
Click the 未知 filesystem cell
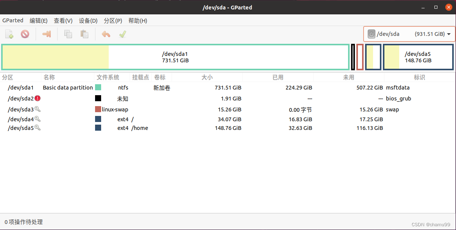(123, 99)
